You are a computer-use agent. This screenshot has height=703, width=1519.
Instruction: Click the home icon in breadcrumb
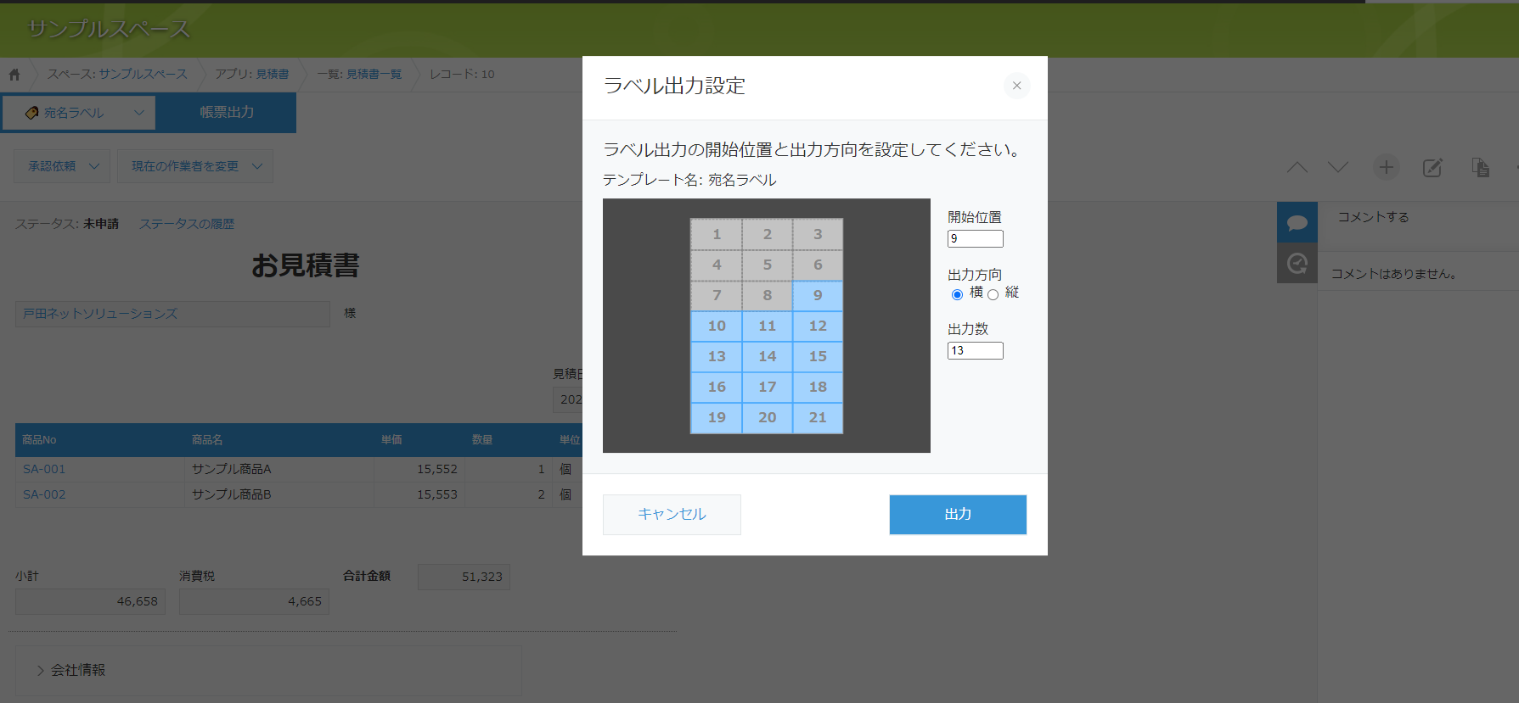[x=14, y=75]
